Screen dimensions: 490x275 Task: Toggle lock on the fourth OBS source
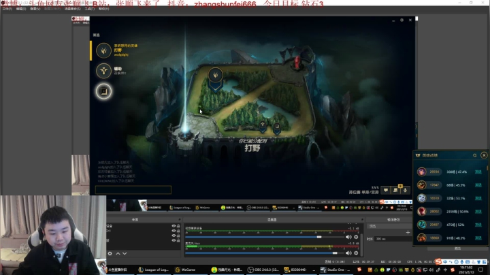pos(178,240)
